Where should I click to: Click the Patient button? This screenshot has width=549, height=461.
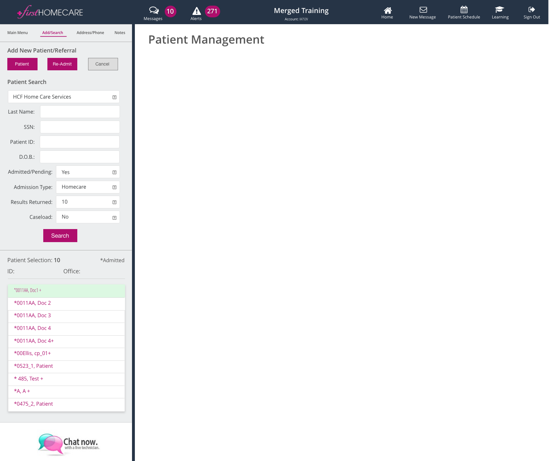(x=22, y=64)
